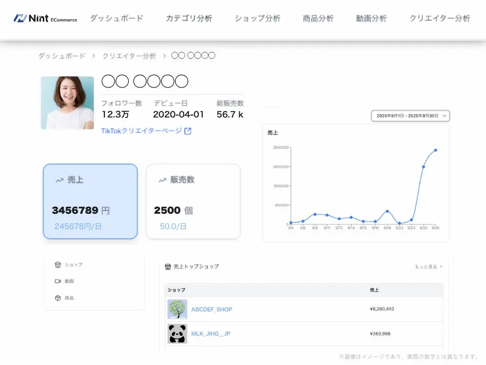
Task: Open the カテゴリ分析 menu item
Action: coord(189,19)
